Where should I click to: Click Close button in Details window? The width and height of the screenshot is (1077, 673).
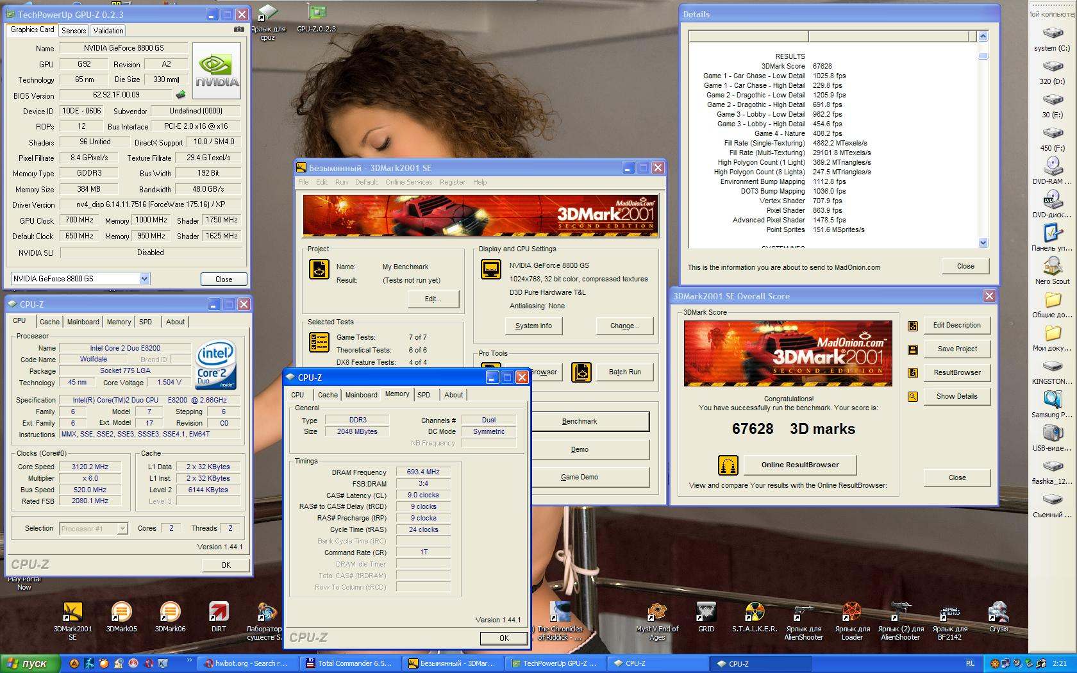(x=965, y=266)
